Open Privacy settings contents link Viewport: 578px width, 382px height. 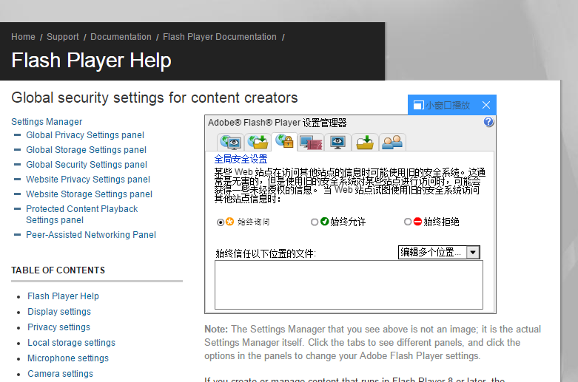coord(58,327)
